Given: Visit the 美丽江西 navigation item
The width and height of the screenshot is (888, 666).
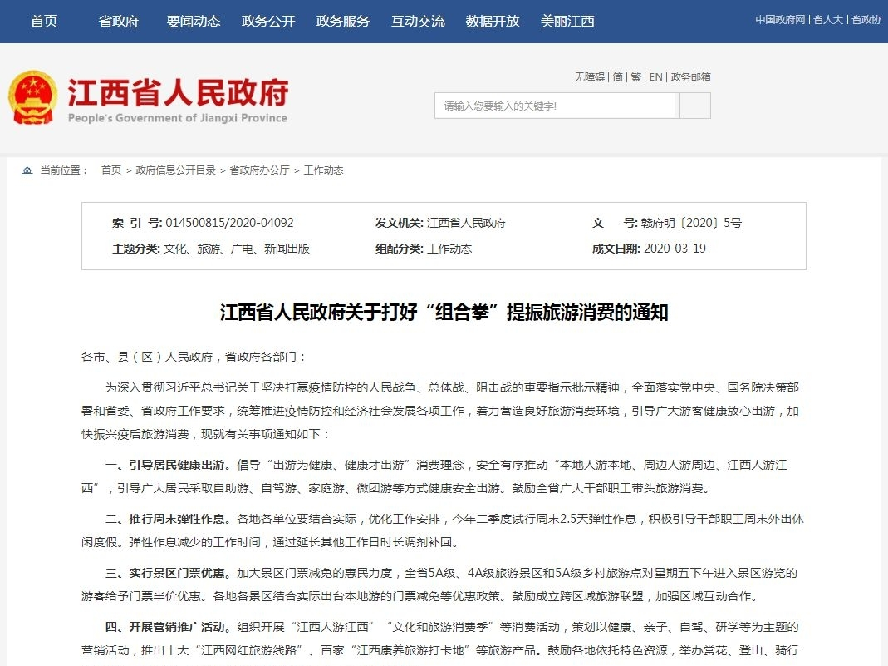Looking at the screenshot, I should 567,21.
